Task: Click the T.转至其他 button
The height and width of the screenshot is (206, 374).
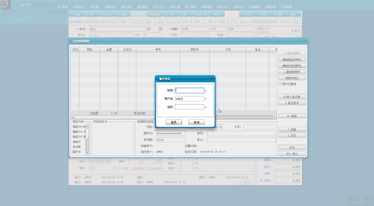Action: tap(292, 103)
